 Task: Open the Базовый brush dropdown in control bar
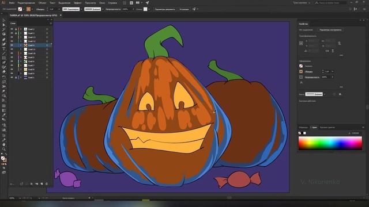[103, 9]
